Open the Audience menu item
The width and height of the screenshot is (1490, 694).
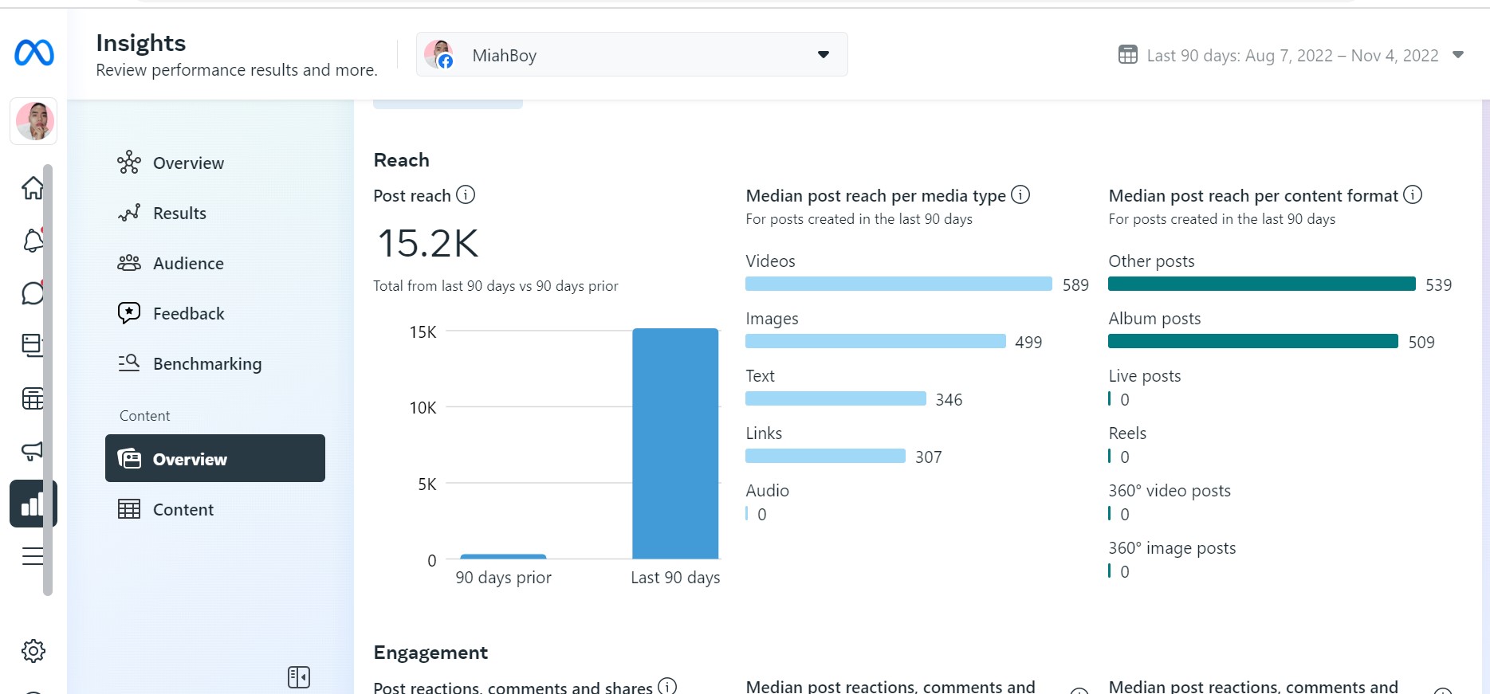214,264
